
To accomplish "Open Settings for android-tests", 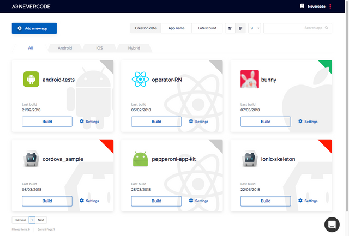I will tap(89, 122).
